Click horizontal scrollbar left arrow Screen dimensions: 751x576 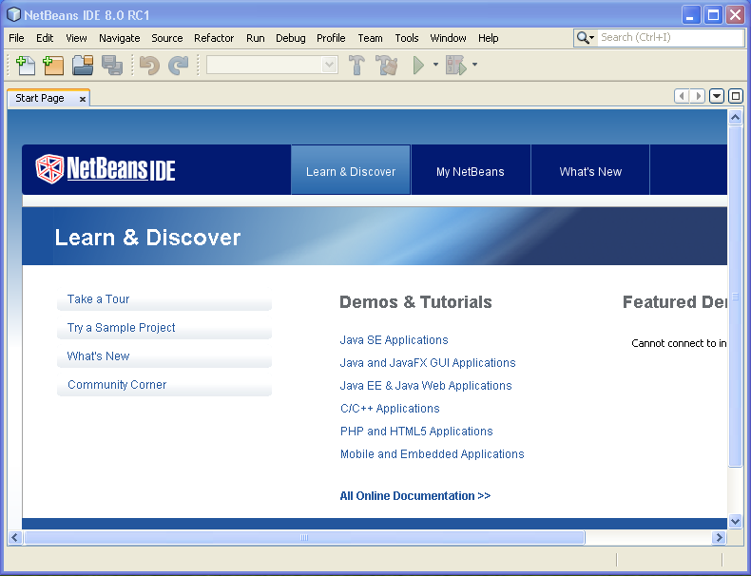point(14,538)
